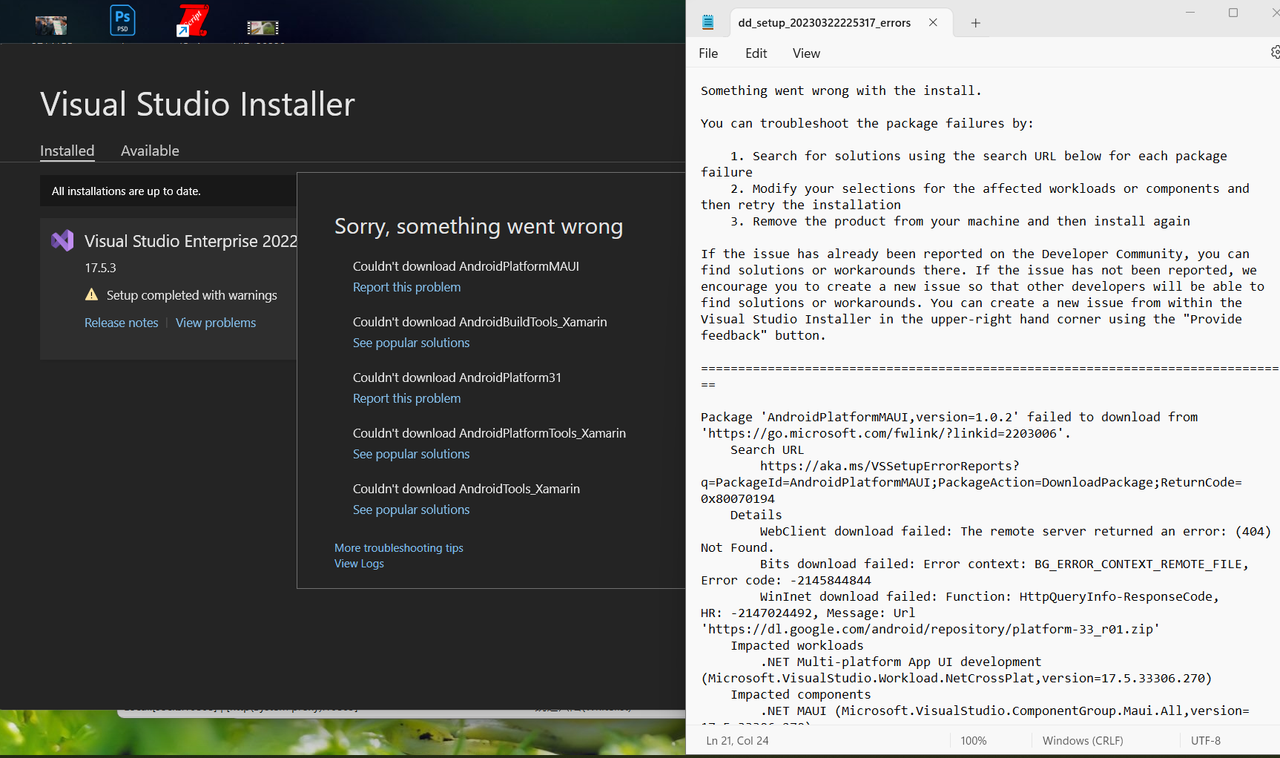Maximize the Notepad window
The height and width of the screenshot is (758, 1280).
point(1233,13)
